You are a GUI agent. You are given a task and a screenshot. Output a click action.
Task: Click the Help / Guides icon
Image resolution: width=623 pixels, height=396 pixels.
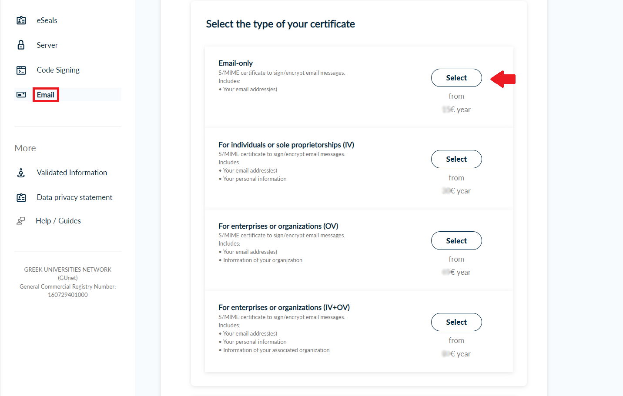point(21,221)
